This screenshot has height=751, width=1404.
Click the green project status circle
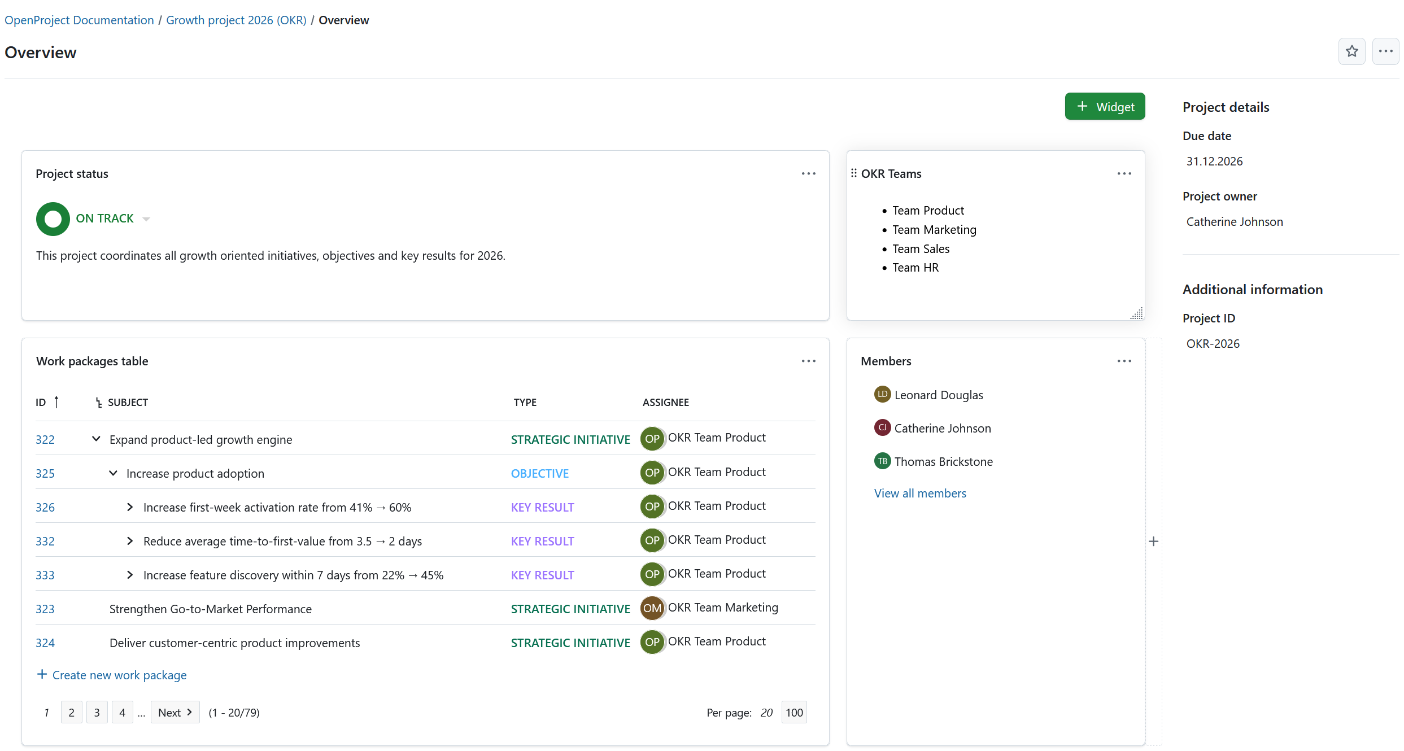point(52,219)
